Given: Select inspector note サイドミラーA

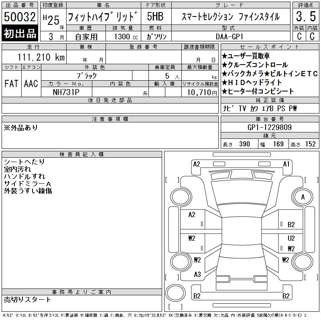Looking at the screenshot, I should pos(27,184).
